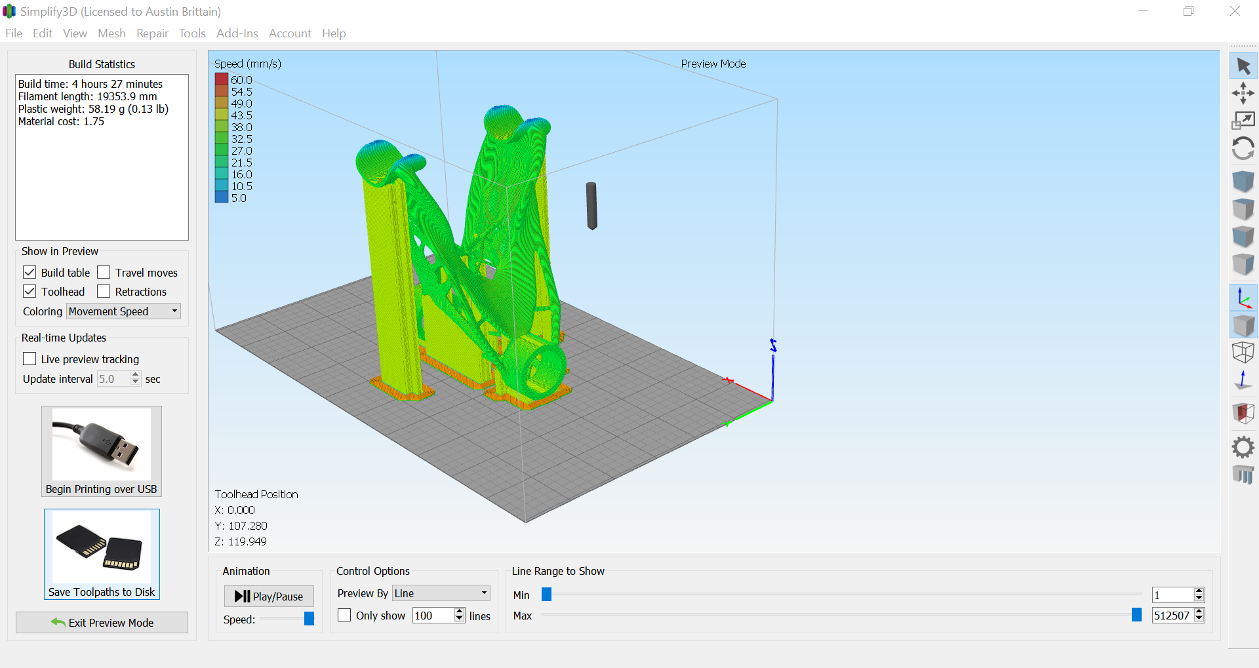Choose the rotate model tool
1259x668 pixels.
point(1243,148)
